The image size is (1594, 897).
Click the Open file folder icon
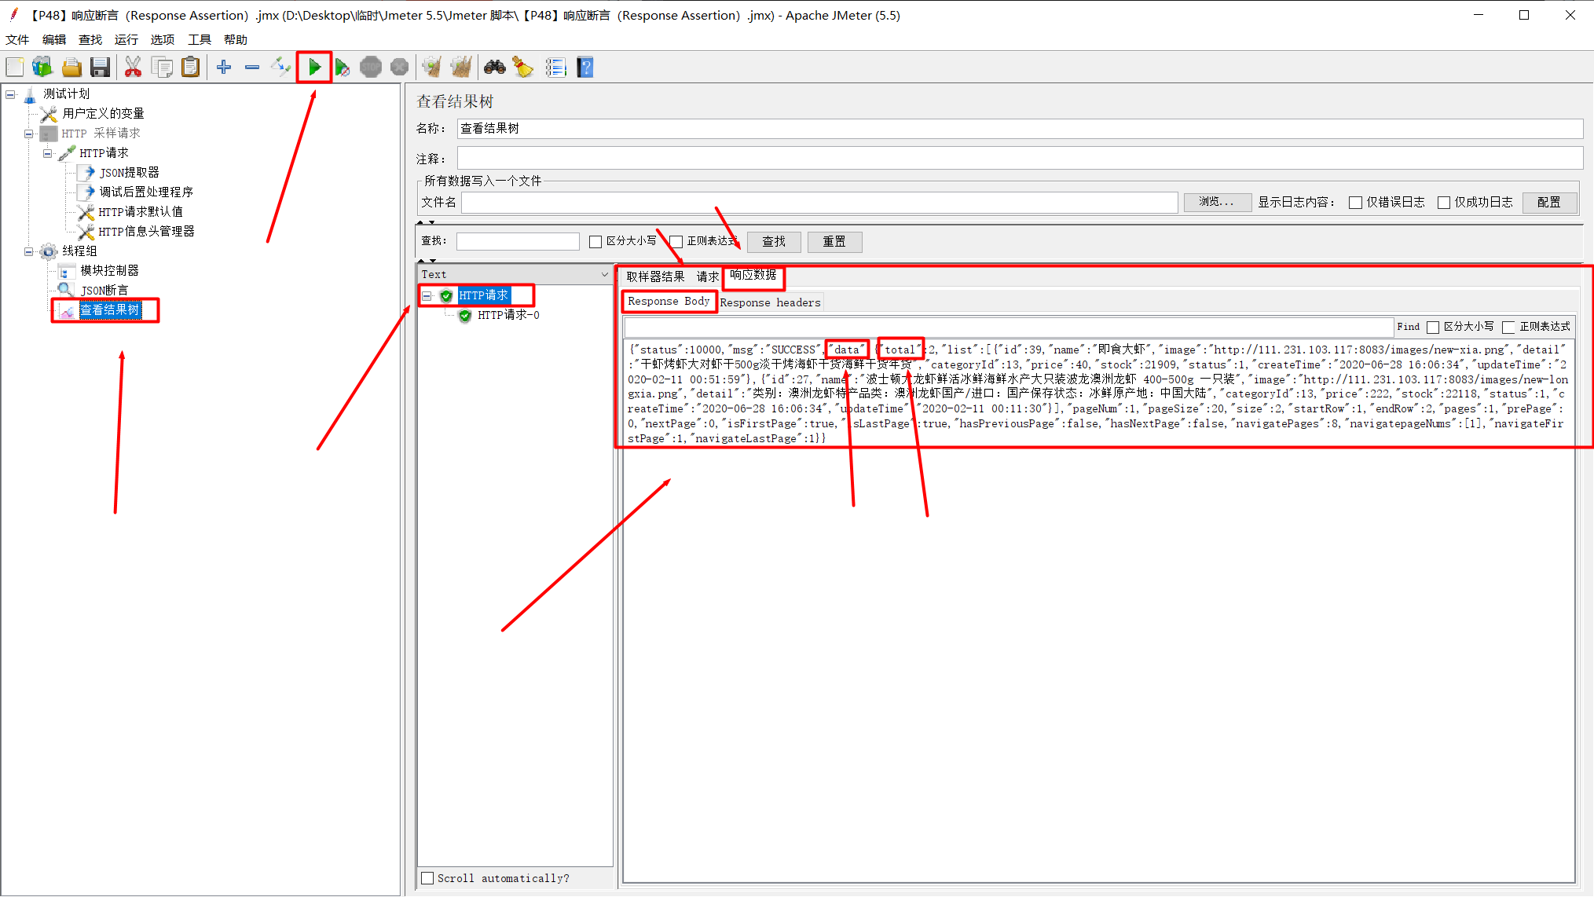coord(71,68)
